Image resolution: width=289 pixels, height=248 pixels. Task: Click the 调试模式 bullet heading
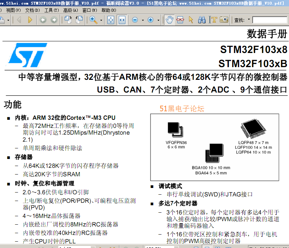[170, 186]
